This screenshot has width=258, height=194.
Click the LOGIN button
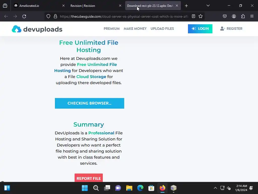tap(200, 29)
